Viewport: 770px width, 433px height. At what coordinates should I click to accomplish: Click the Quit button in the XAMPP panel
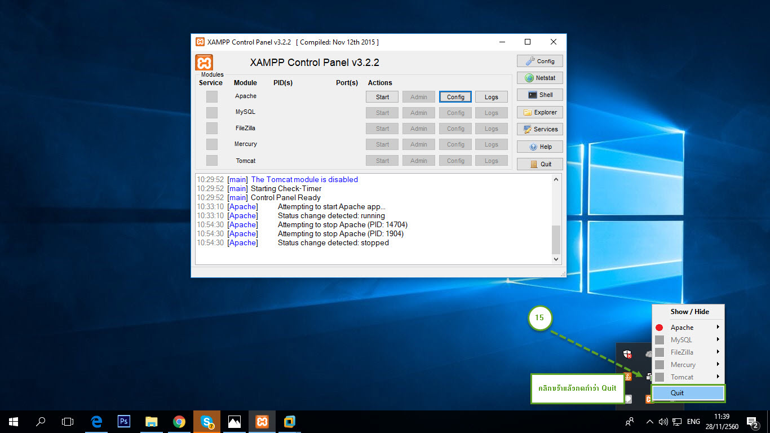pyautogui.click(x=540, y=164)
